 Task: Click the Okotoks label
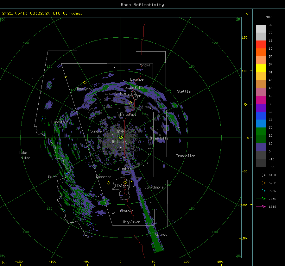pyautogui.click(x=127, y=211)
